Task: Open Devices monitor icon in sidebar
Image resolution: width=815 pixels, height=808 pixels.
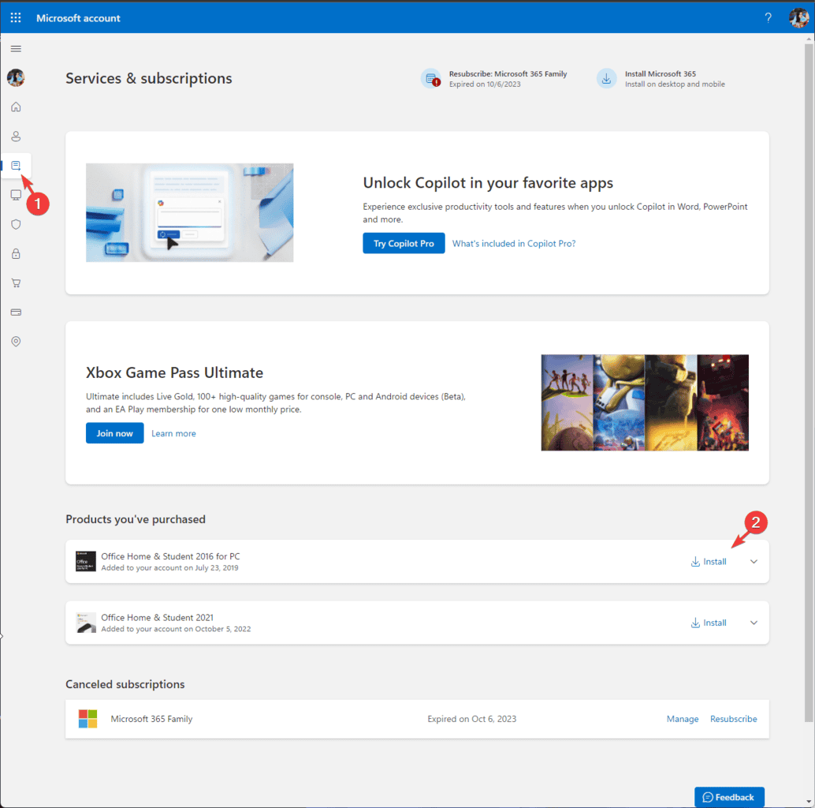Action: coord(16,195)
